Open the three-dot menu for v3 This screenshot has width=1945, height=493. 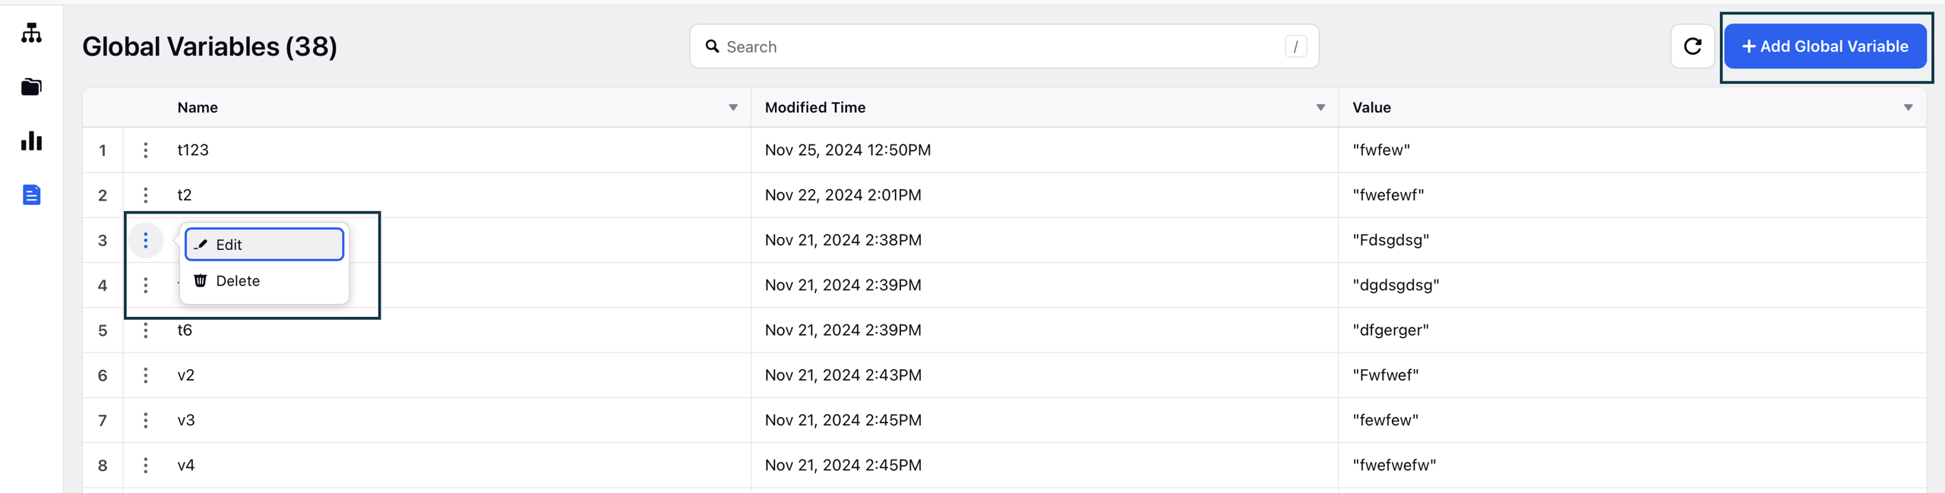click(x=146, y=420)
